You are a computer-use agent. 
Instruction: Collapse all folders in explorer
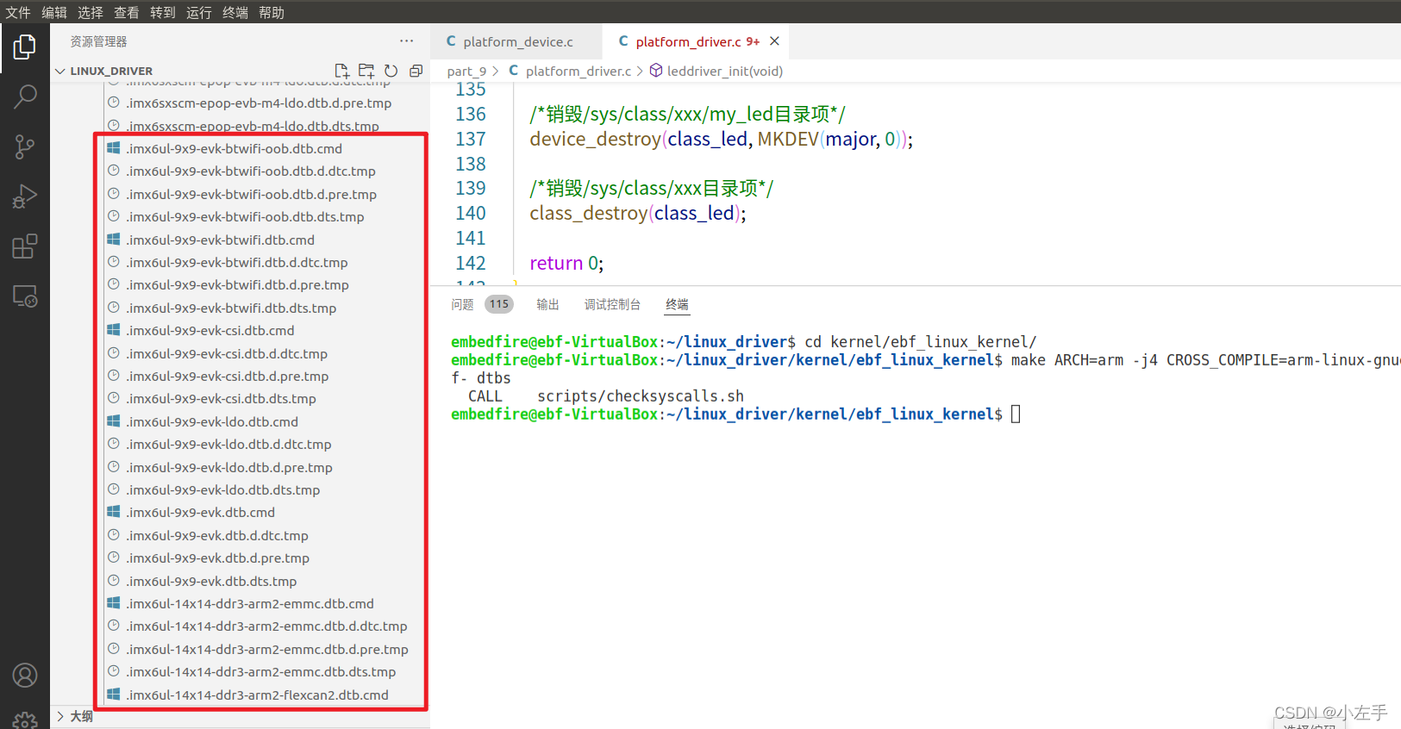(x=416, y=71)
